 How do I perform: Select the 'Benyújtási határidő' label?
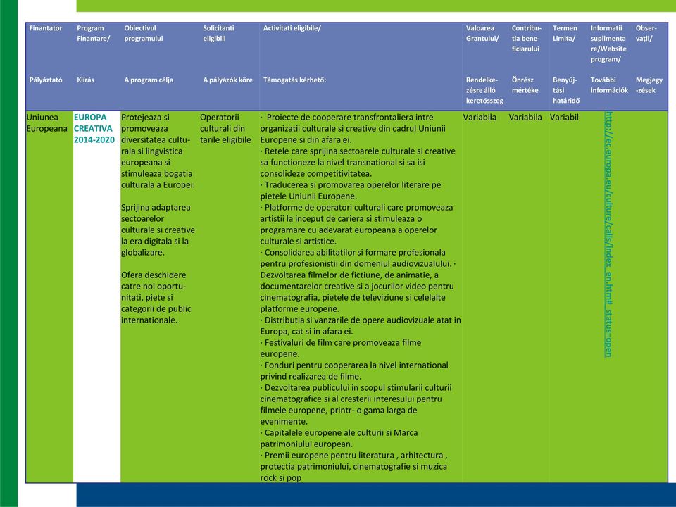[566, 91]
